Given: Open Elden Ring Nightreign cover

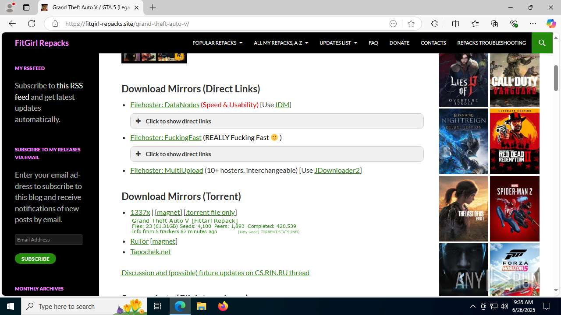Looking at the screenshot, I should tap(463, 141).
